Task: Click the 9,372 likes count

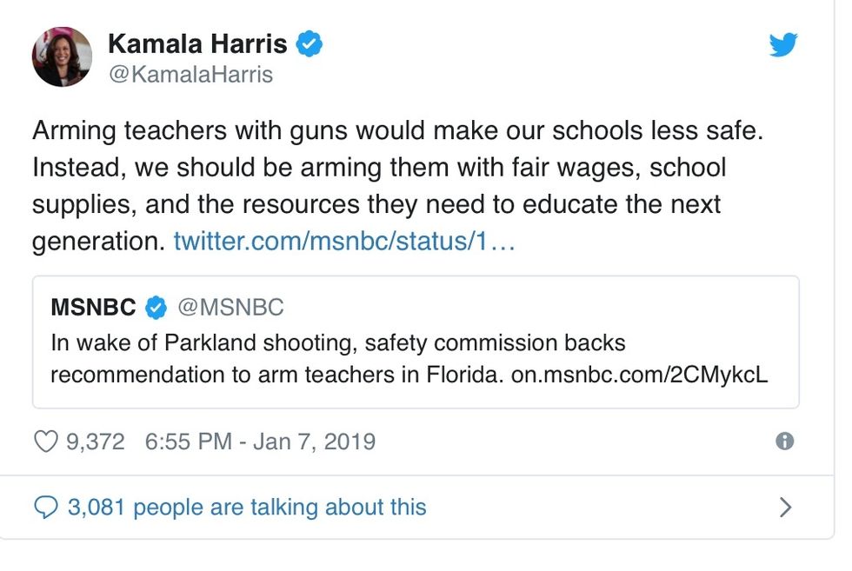Action: pos(96,442)
